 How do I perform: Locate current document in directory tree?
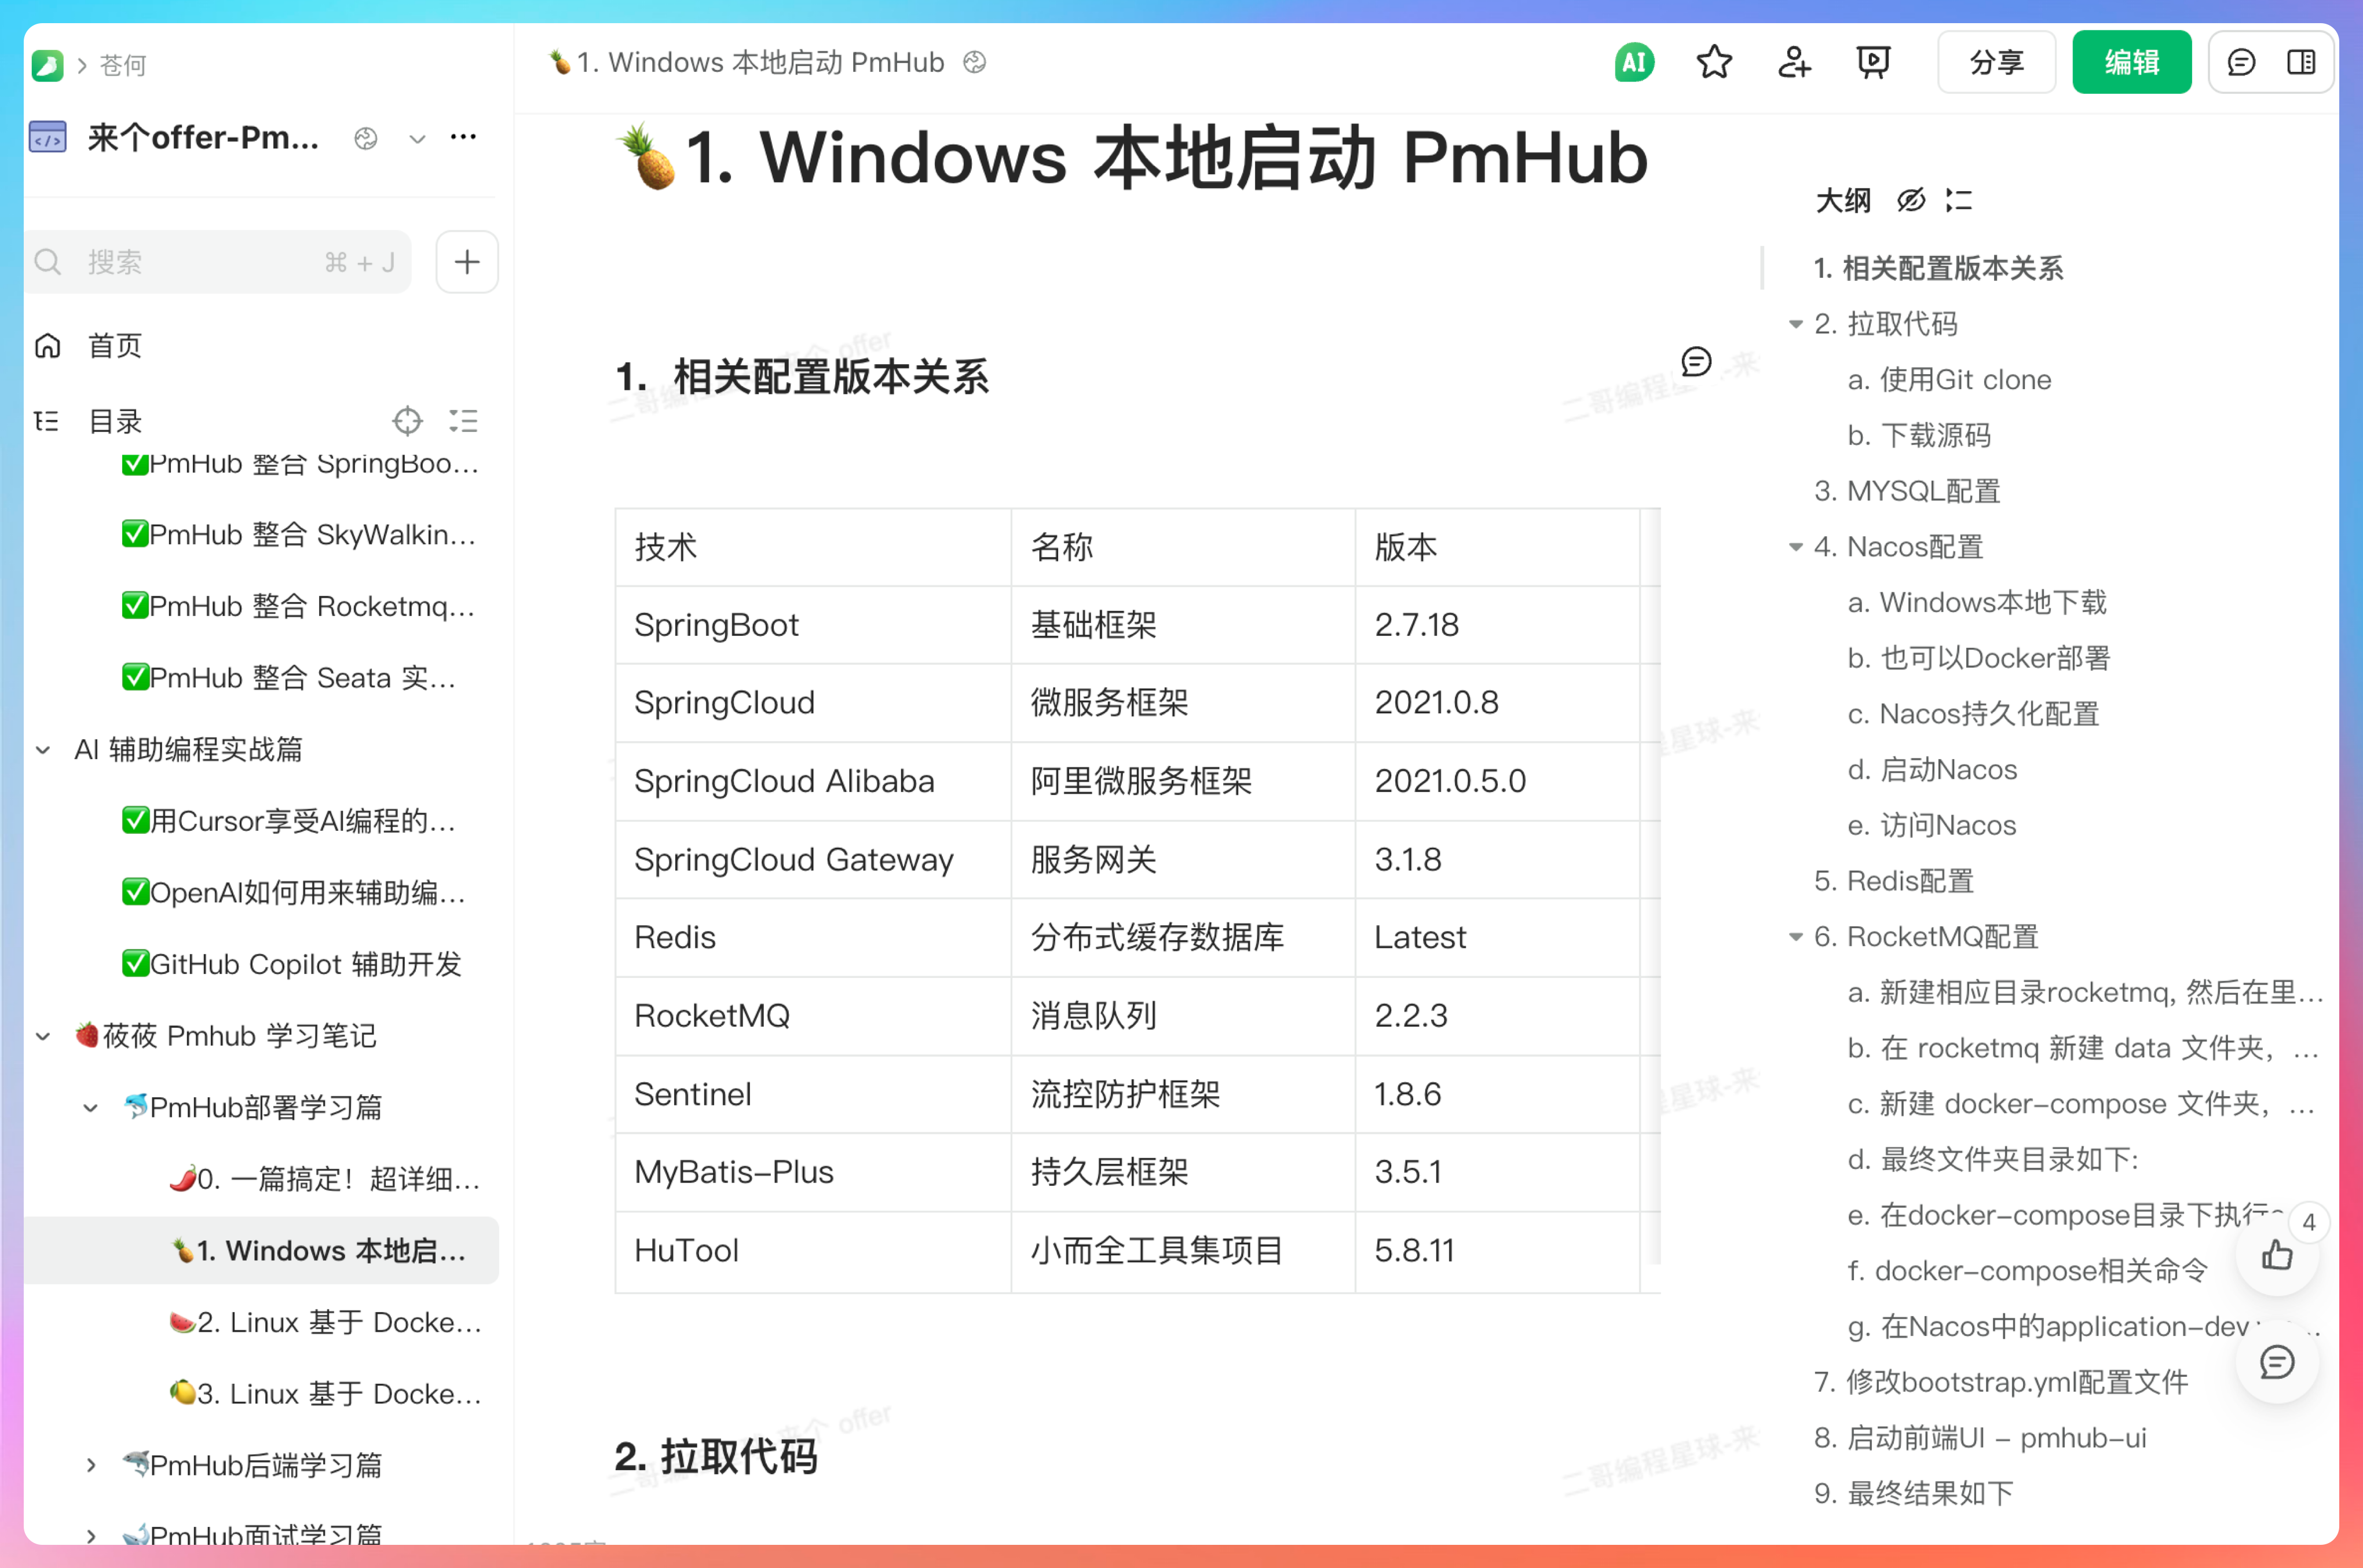[407, 421]
